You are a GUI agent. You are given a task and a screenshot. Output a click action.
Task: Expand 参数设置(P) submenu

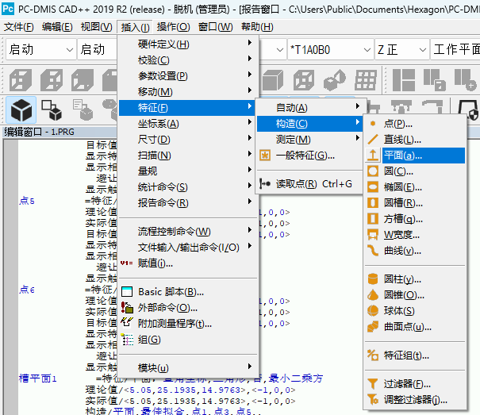(187, 75)
